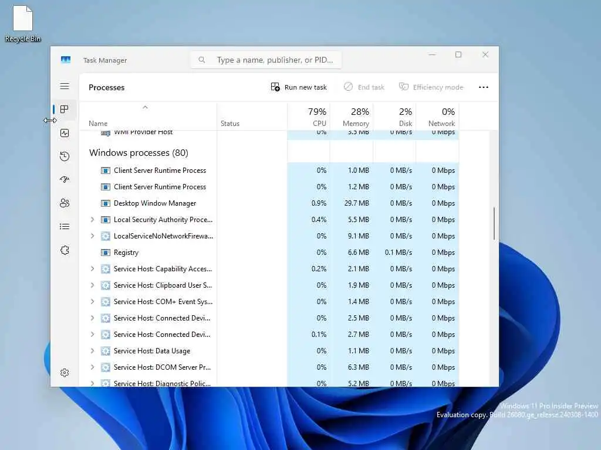
Task: Open the Users sidebar icon
Action: pyautogui.click(x=65, y=203)
